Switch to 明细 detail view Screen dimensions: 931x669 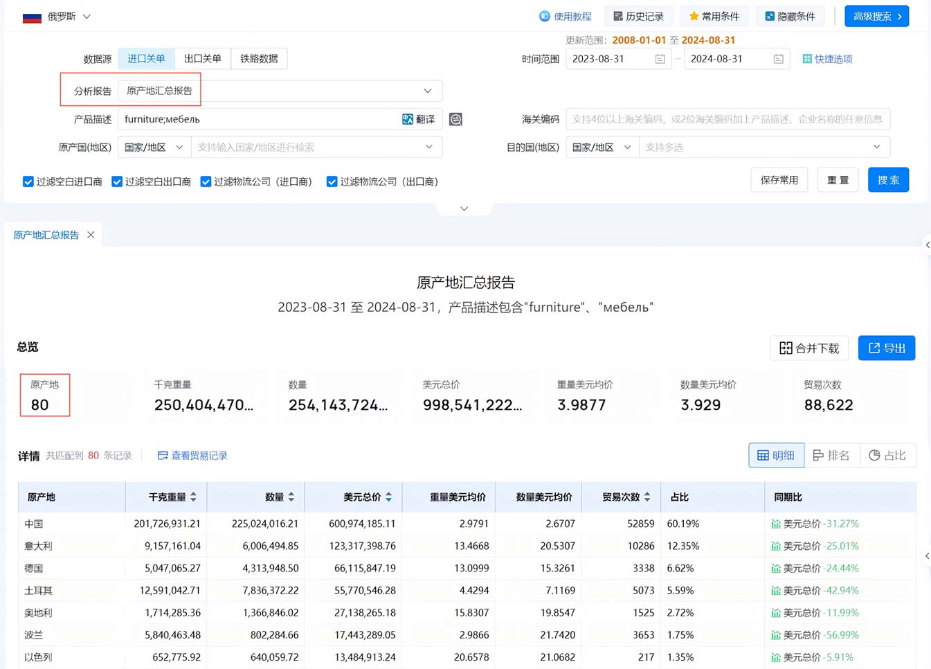(777, 456)
